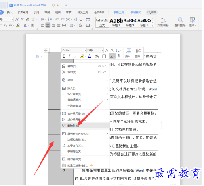Click the increase indent icon
Viewport: 204px width, 186px height.
click(x=63, y=19)
